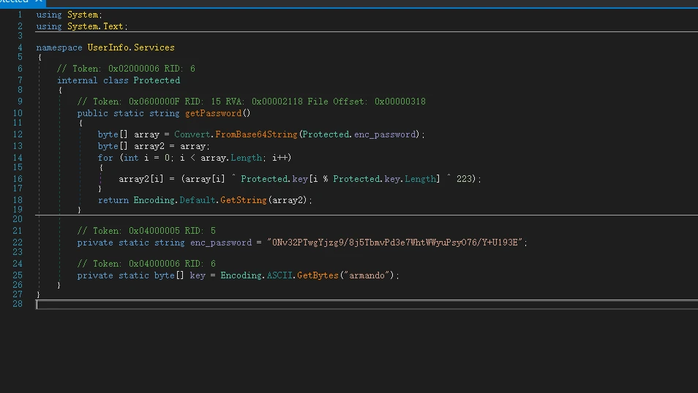Click 'ASCII' property on line 25

(279, 275)
